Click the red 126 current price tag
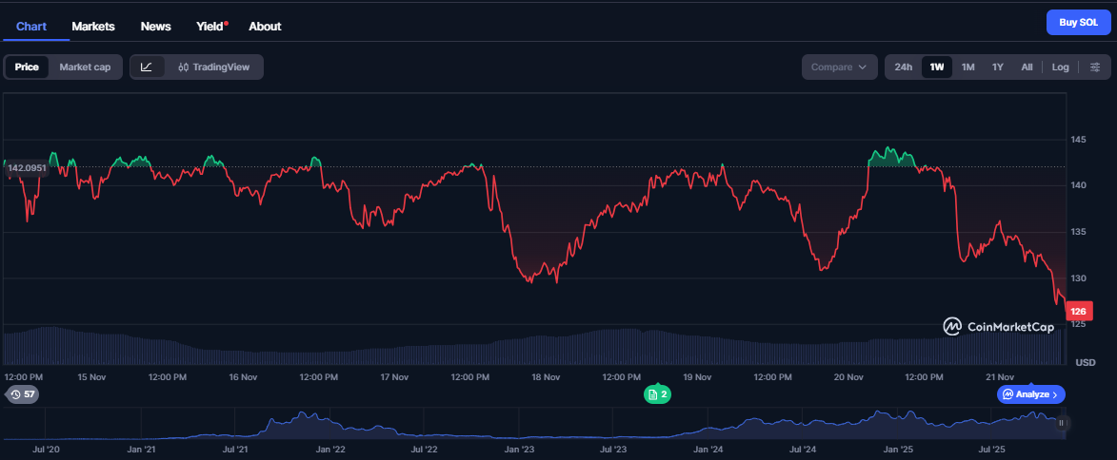Image resolution: width=1117 pixels, height=460 pixels. [x=1079, y=311]
